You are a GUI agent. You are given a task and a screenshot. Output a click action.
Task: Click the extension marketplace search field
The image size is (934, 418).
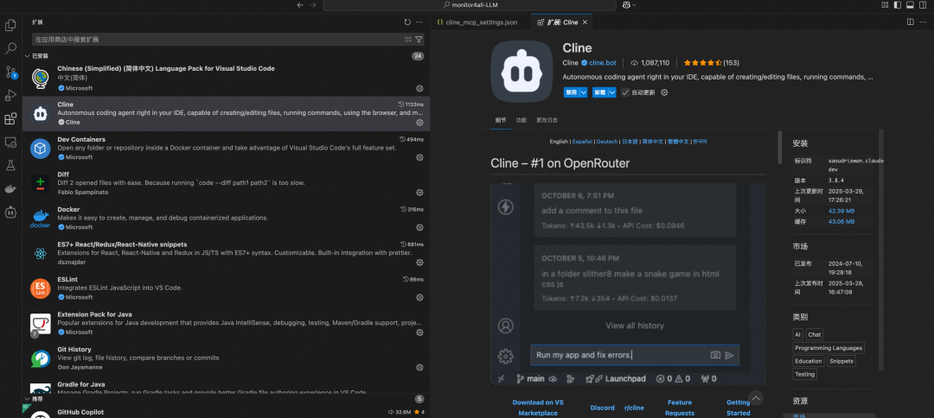coord(216,40)
